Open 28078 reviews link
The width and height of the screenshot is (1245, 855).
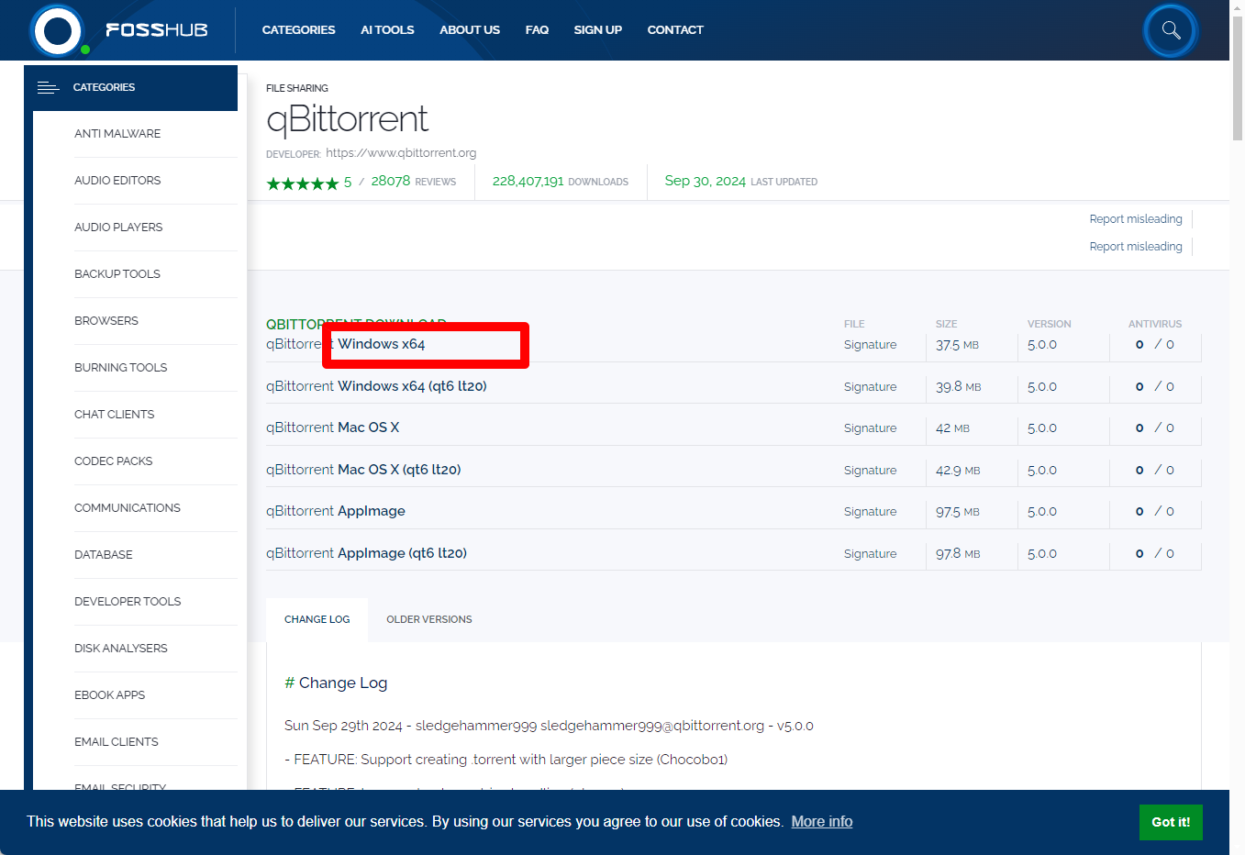coord(413,182)
